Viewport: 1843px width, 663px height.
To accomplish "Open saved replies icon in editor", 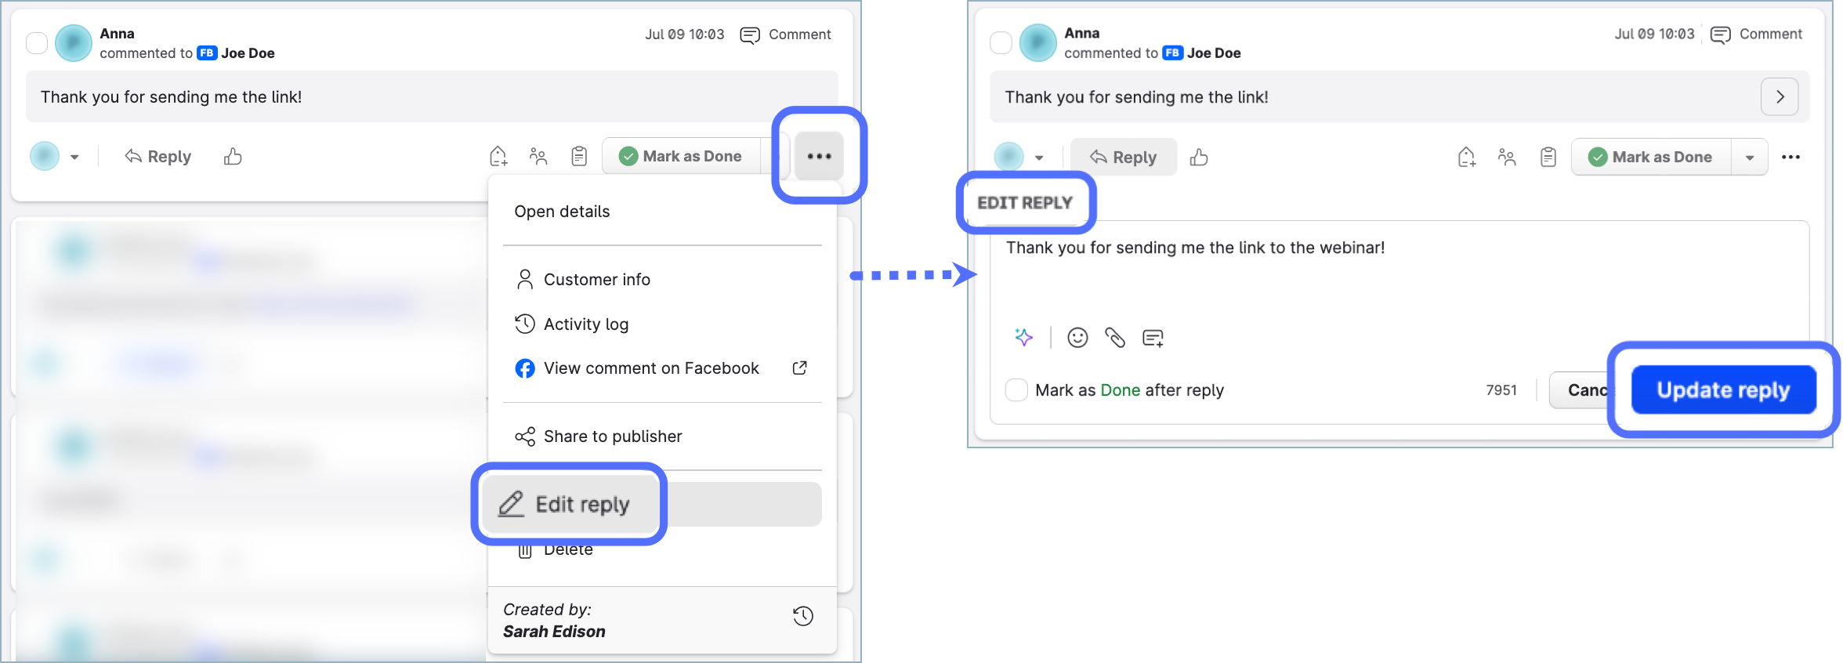I will point(1153,338).
